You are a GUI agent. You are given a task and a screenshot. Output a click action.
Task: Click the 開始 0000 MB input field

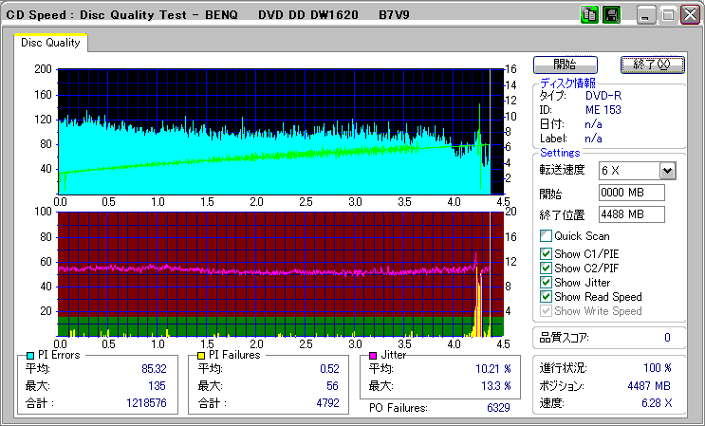(x=631, y=193)
